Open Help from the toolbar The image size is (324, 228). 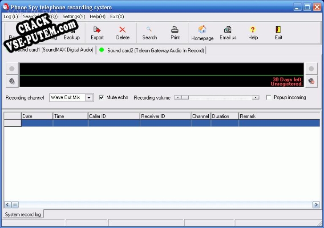click(253, 33)
